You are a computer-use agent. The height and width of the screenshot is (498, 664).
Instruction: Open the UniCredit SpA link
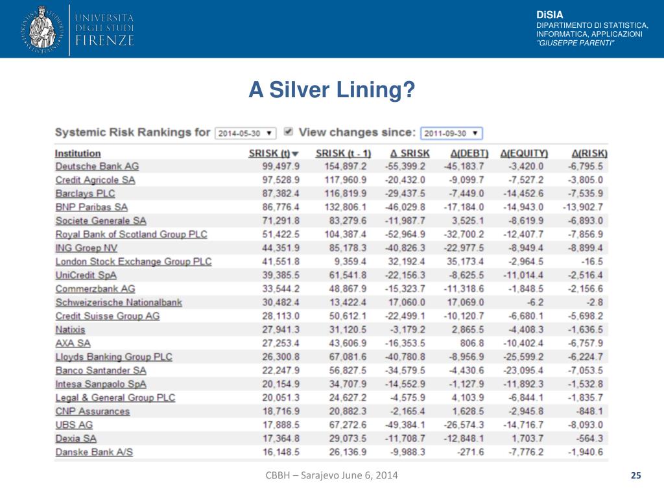click(86, 275)
